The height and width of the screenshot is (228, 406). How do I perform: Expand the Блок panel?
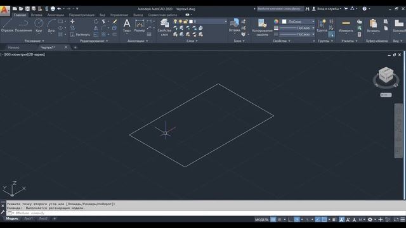pyautogui.click(x=239, y=41)
